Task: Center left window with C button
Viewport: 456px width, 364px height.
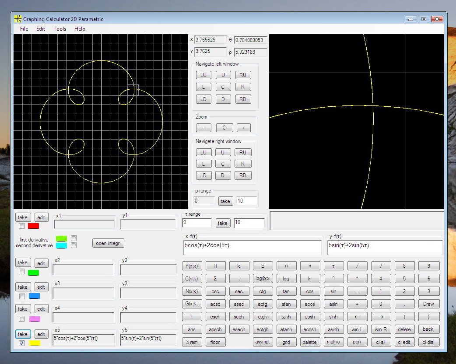Action: (223, 87)
